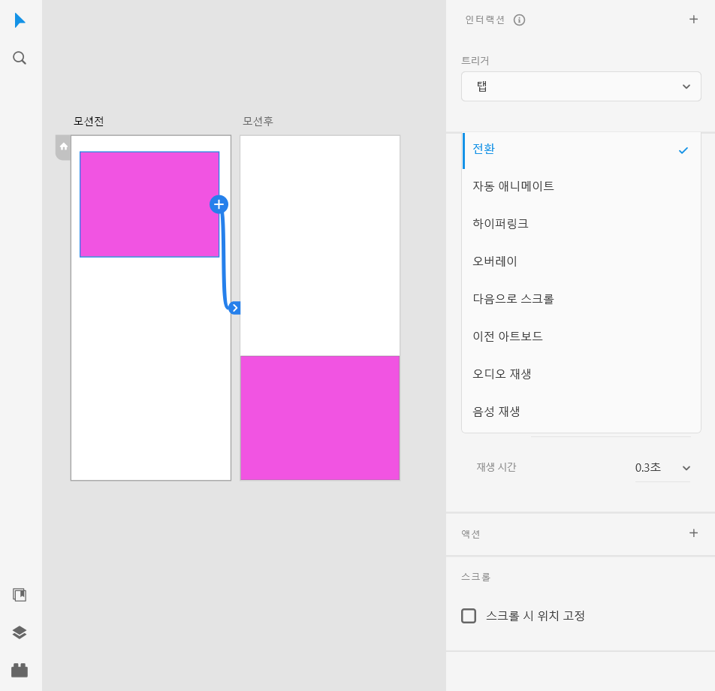Choose 자동 애니메이트 option
This screenshot has width=715, height=691.
coord(581,186)
